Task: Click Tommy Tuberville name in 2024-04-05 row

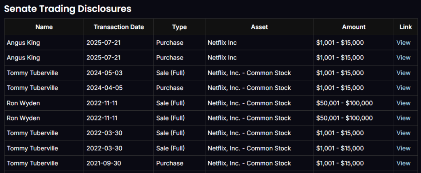Action: tap(32, 88)
